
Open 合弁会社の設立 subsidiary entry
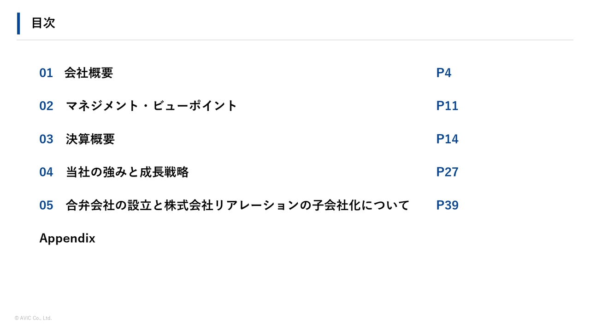[x=237, y=205]
